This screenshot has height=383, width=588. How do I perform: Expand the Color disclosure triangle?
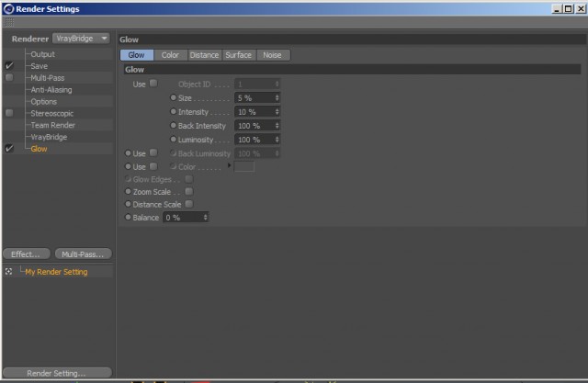point(229,165)
